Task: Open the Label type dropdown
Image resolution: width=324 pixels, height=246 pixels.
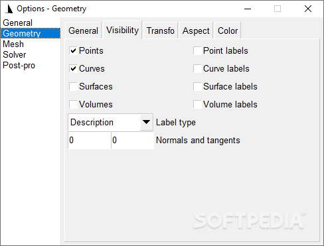Action: click(x=110, y=122)
